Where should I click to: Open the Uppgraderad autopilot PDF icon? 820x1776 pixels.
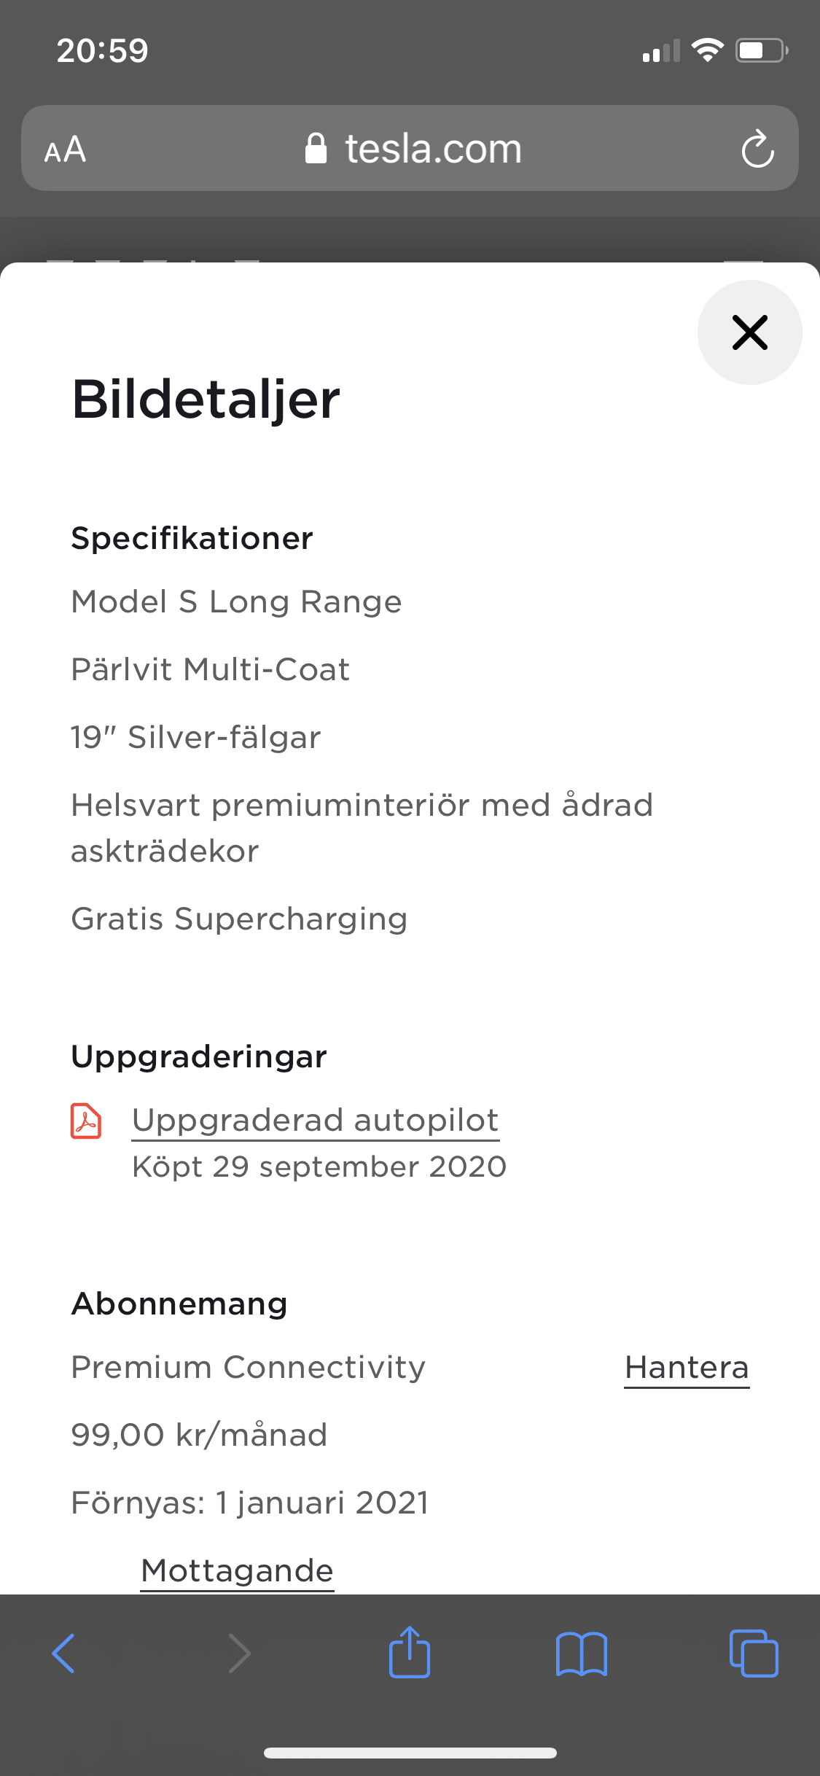(x=86, y=1121)
